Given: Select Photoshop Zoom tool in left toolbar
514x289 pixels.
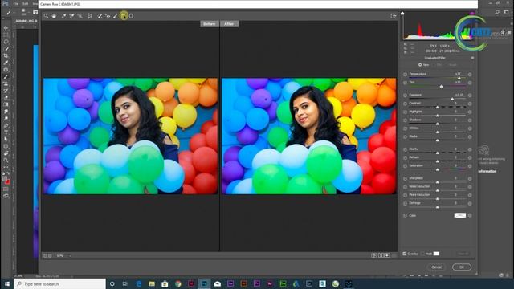Looking at the screenshot, I should point(6,161).
